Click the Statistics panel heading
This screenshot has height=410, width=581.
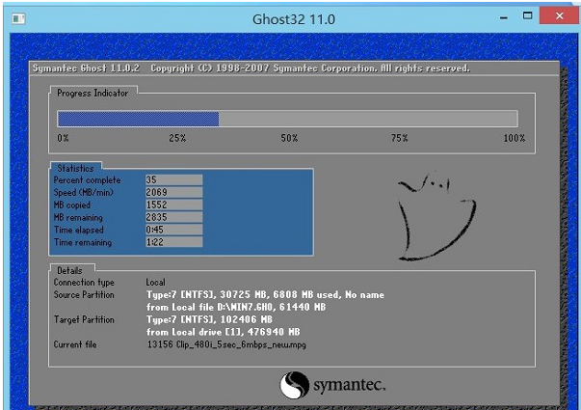(x=75, y=169)
